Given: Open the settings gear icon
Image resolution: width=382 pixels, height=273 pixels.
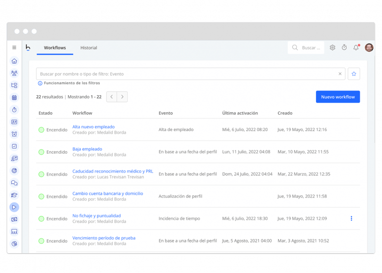Looking at the screenshot, I should 332,48.
